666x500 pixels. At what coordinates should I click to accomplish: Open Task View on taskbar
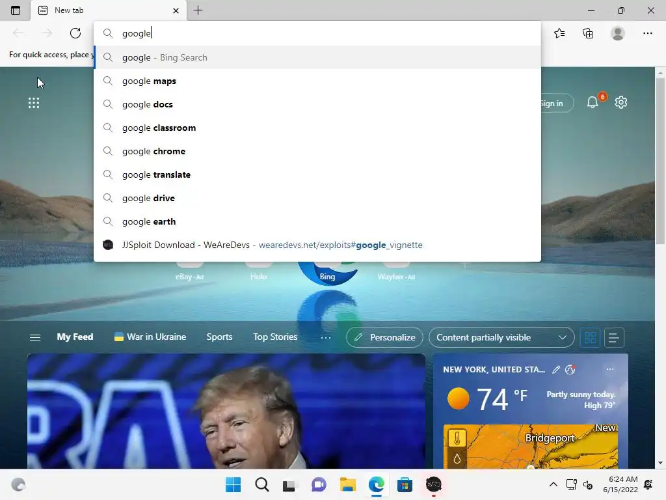click(x=289, y=484)
